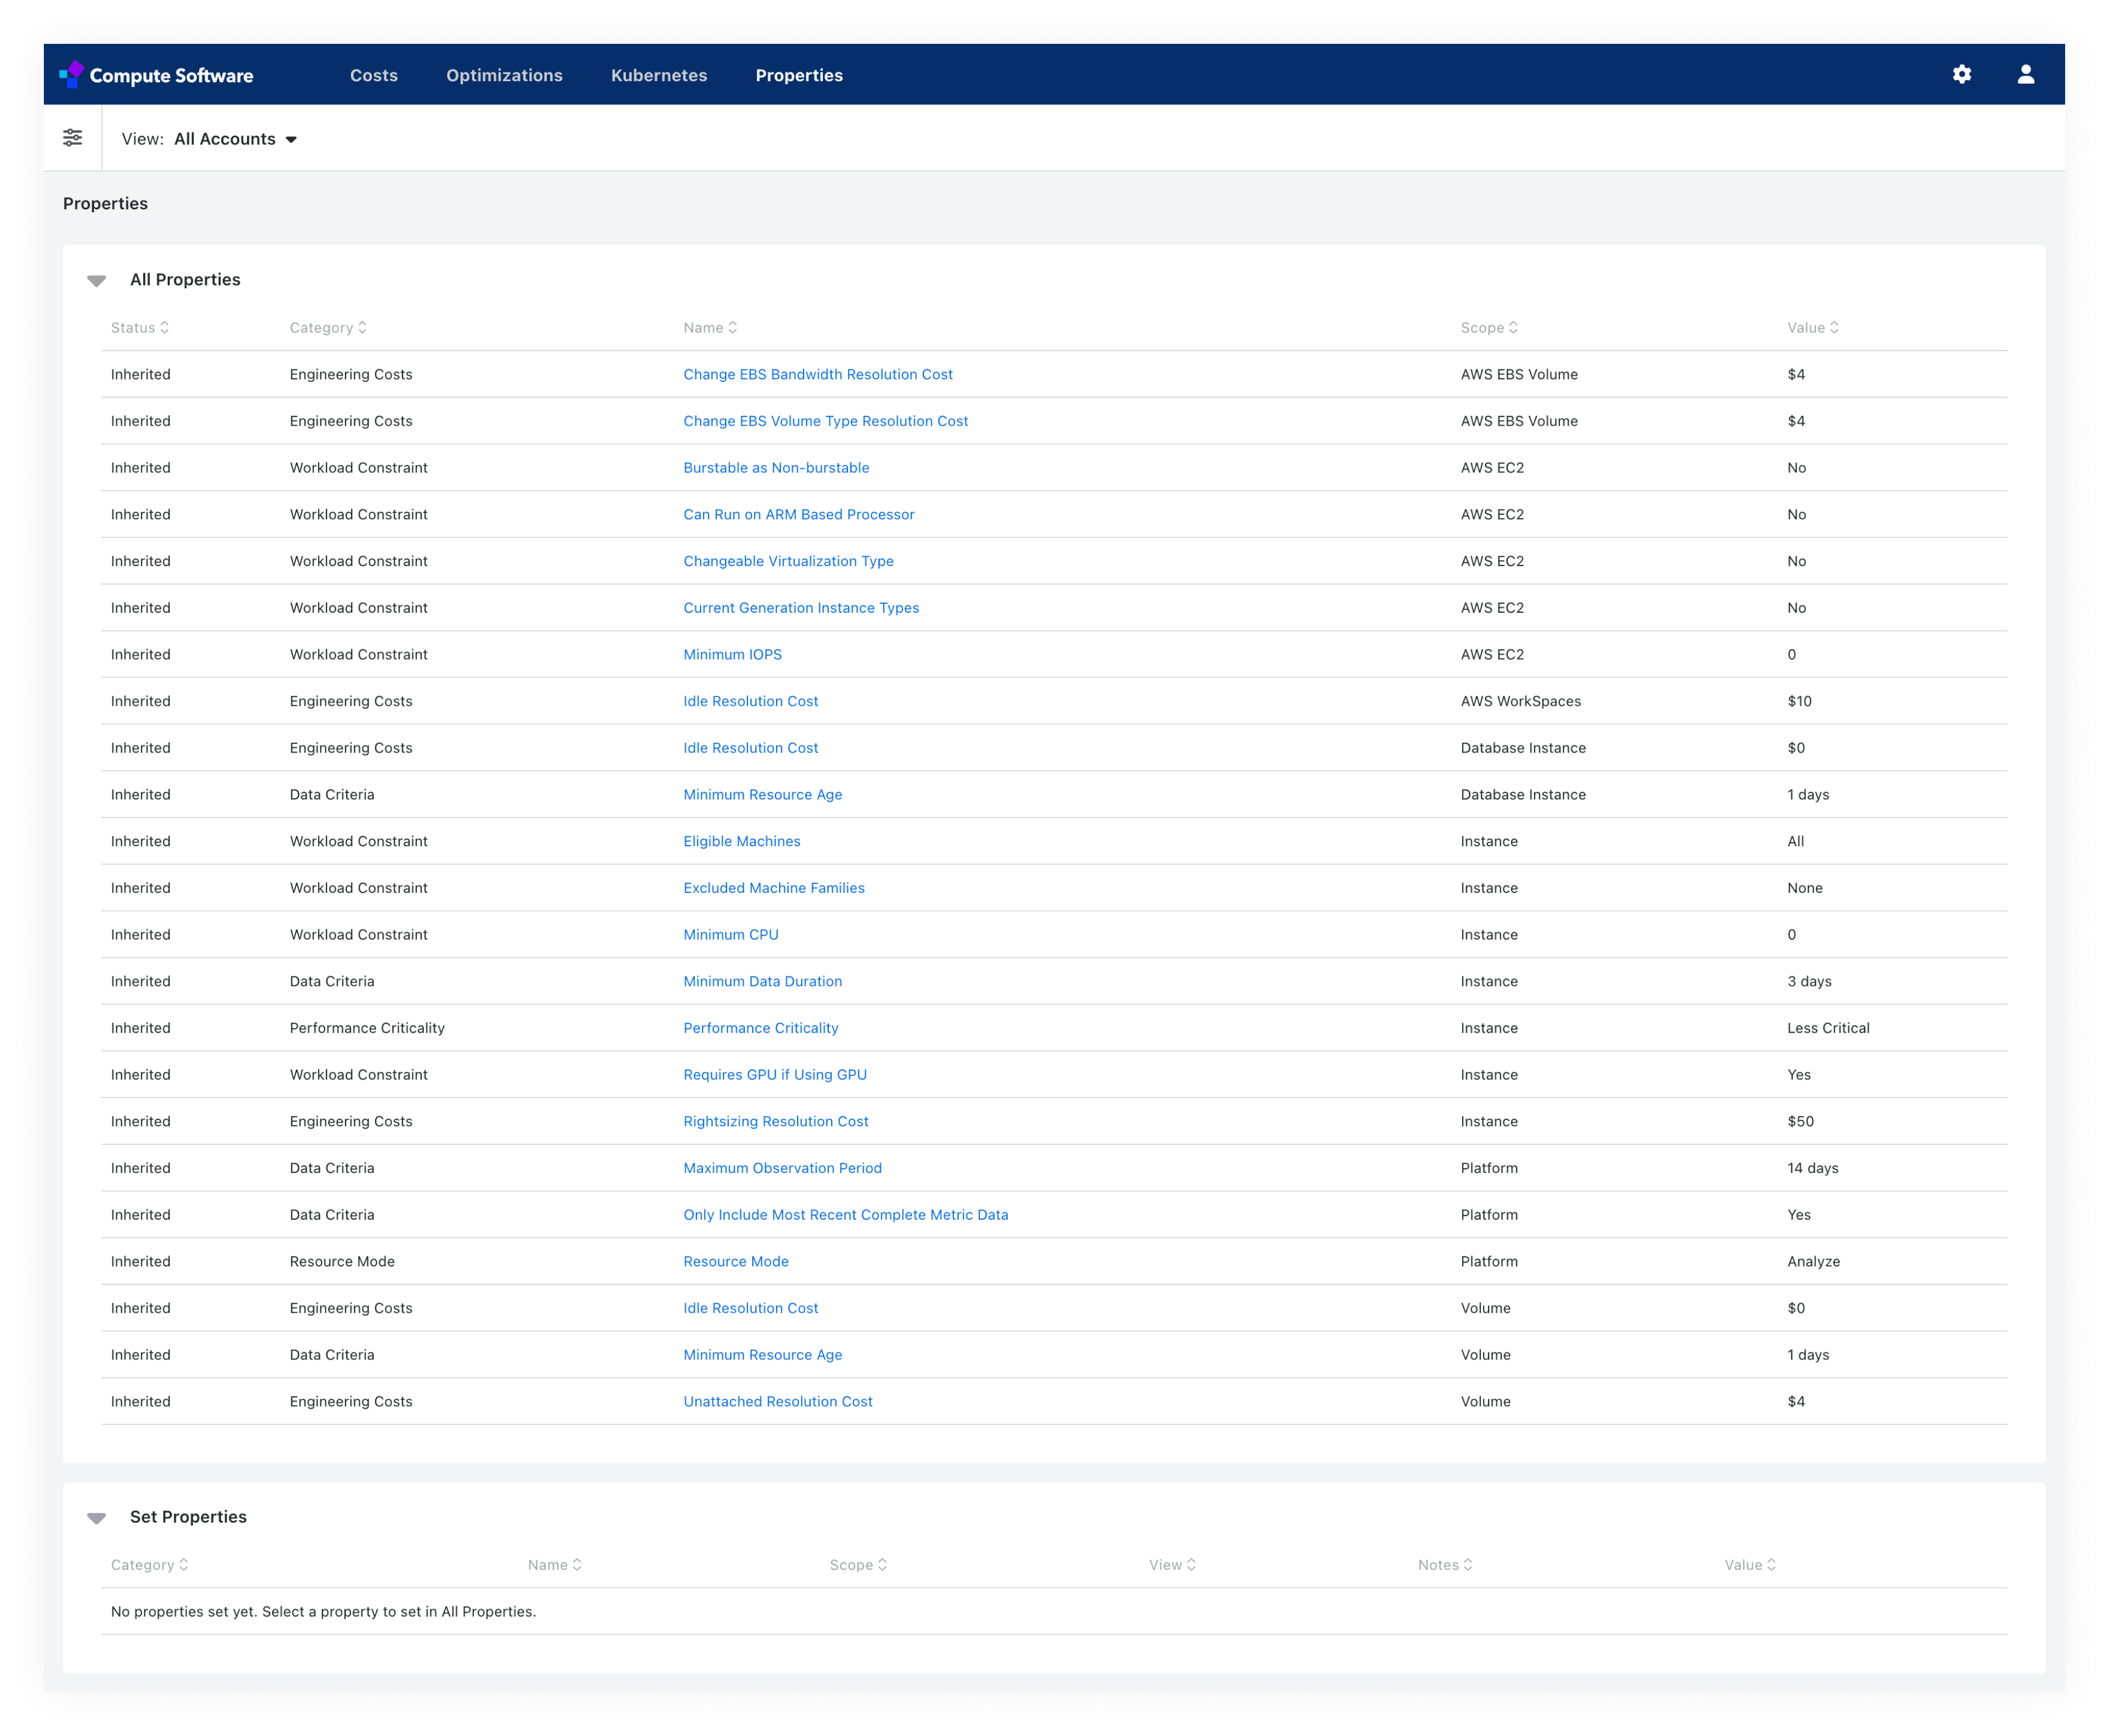Open Can Run on ARM Based Processor
Viewport: 2109px width, 1736px height.
[799, 514]
